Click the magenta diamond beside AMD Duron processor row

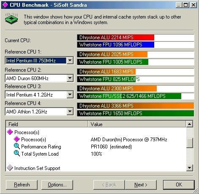(16, 139)
